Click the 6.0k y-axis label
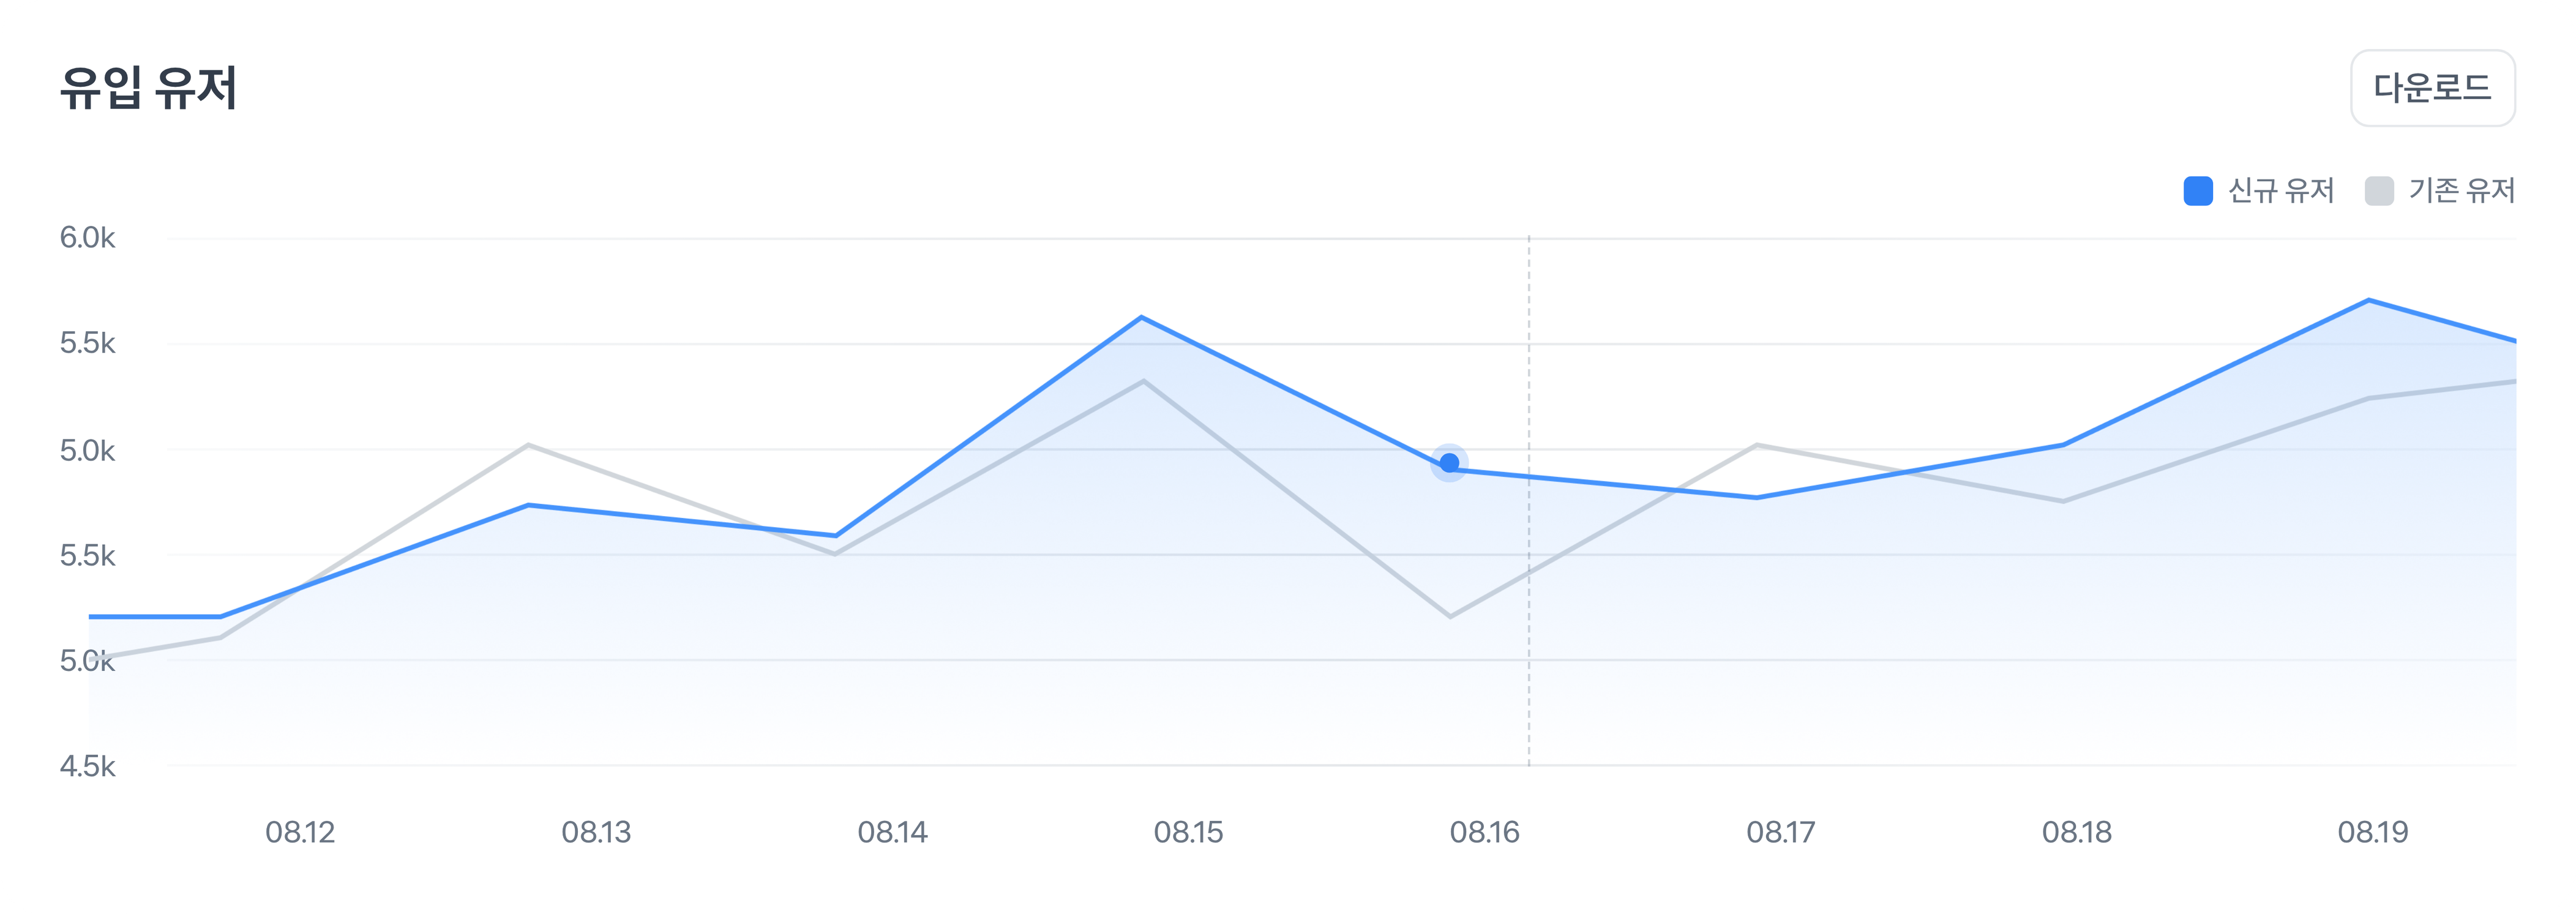 coord(88,238)
